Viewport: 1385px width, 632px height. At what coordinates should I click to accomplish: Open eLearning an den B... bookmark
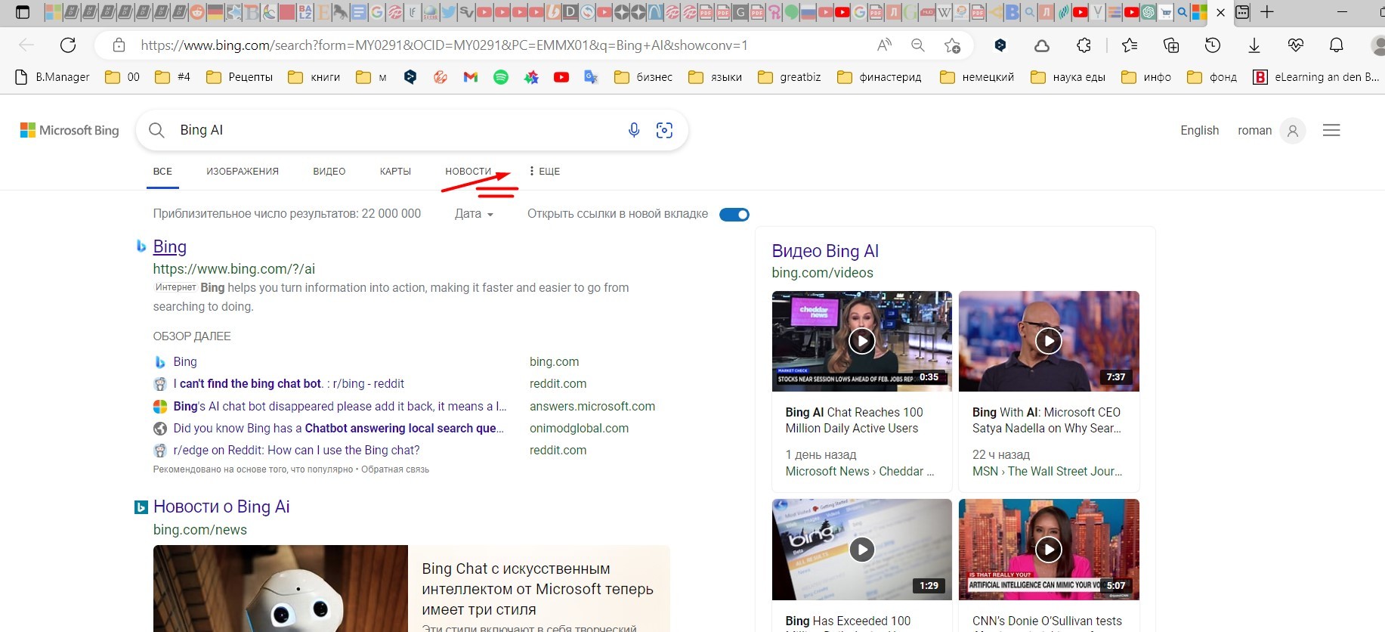pos(1316,77)
